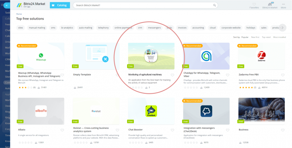
Task: Open the Chatbot logo thumbnail
Action: (151, 111)
